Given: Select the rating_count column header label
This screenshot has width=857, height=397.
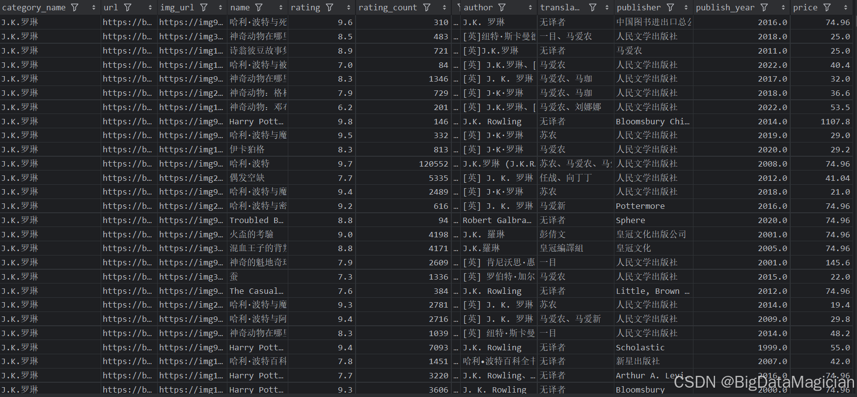Looking at the screenshot, I should pos(387,8).
